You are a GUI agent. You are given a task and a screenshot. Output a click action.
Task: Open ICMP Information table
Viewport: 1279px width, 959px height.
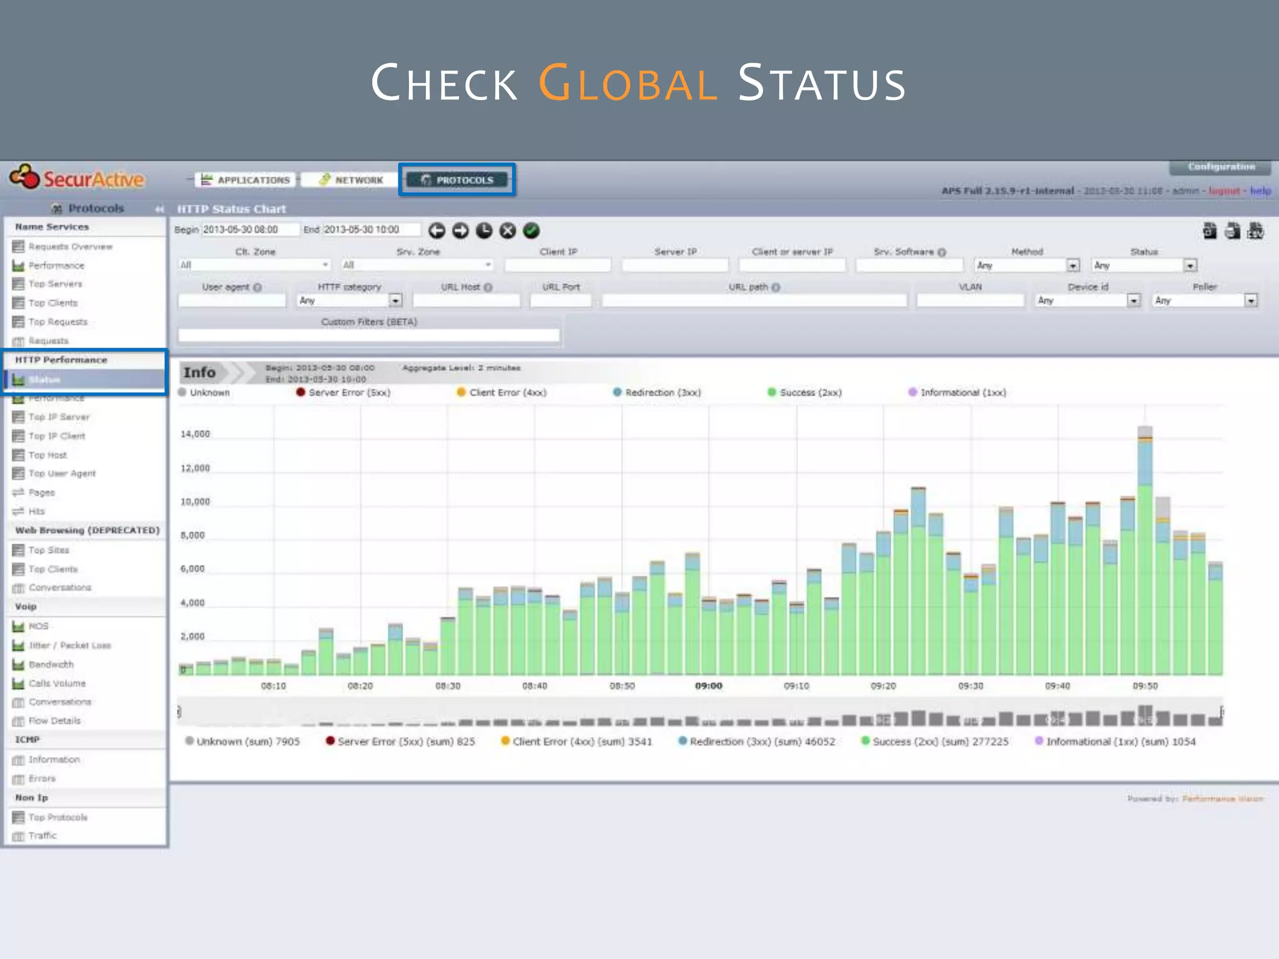(54, 760)
